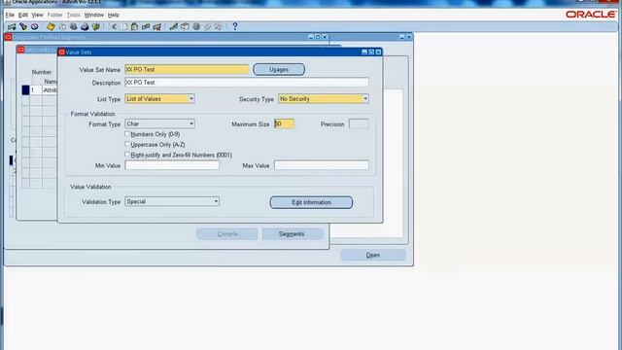Image resolution: width=622 pixels, height=350 pixels.
Task: Enable Numbers Only (0-9) checkbox
Action: 127,134
